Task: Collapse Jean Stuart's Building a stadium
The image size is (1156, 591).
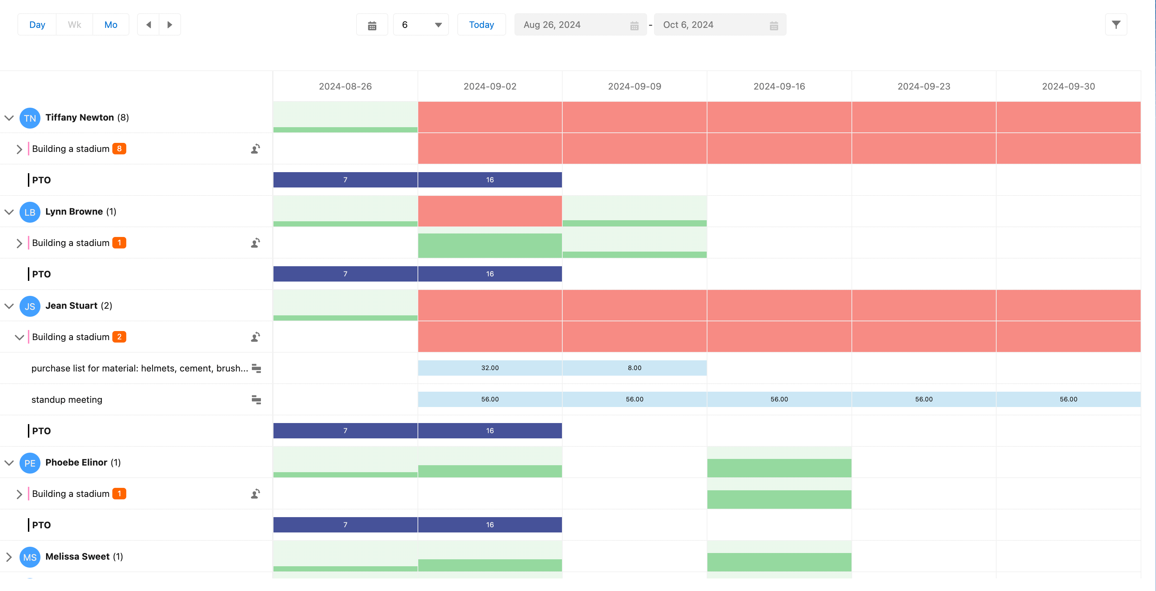Action: coord(19,337)
